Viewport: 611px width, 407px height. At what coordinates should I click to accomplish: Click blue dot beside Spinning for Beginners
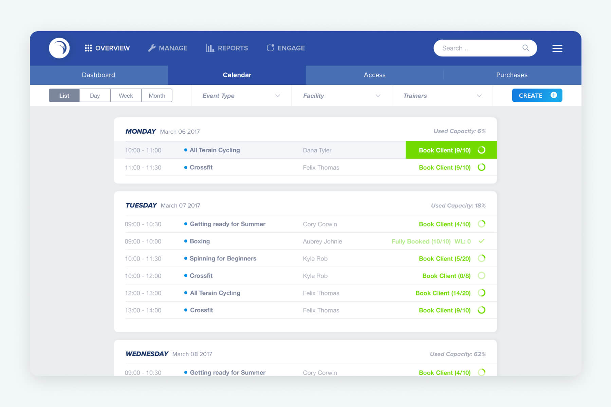[186, 258]
